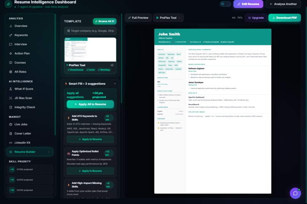307x204 pixels.
Task: Click the Edit Resume button
Action: (x=248, y=4)
